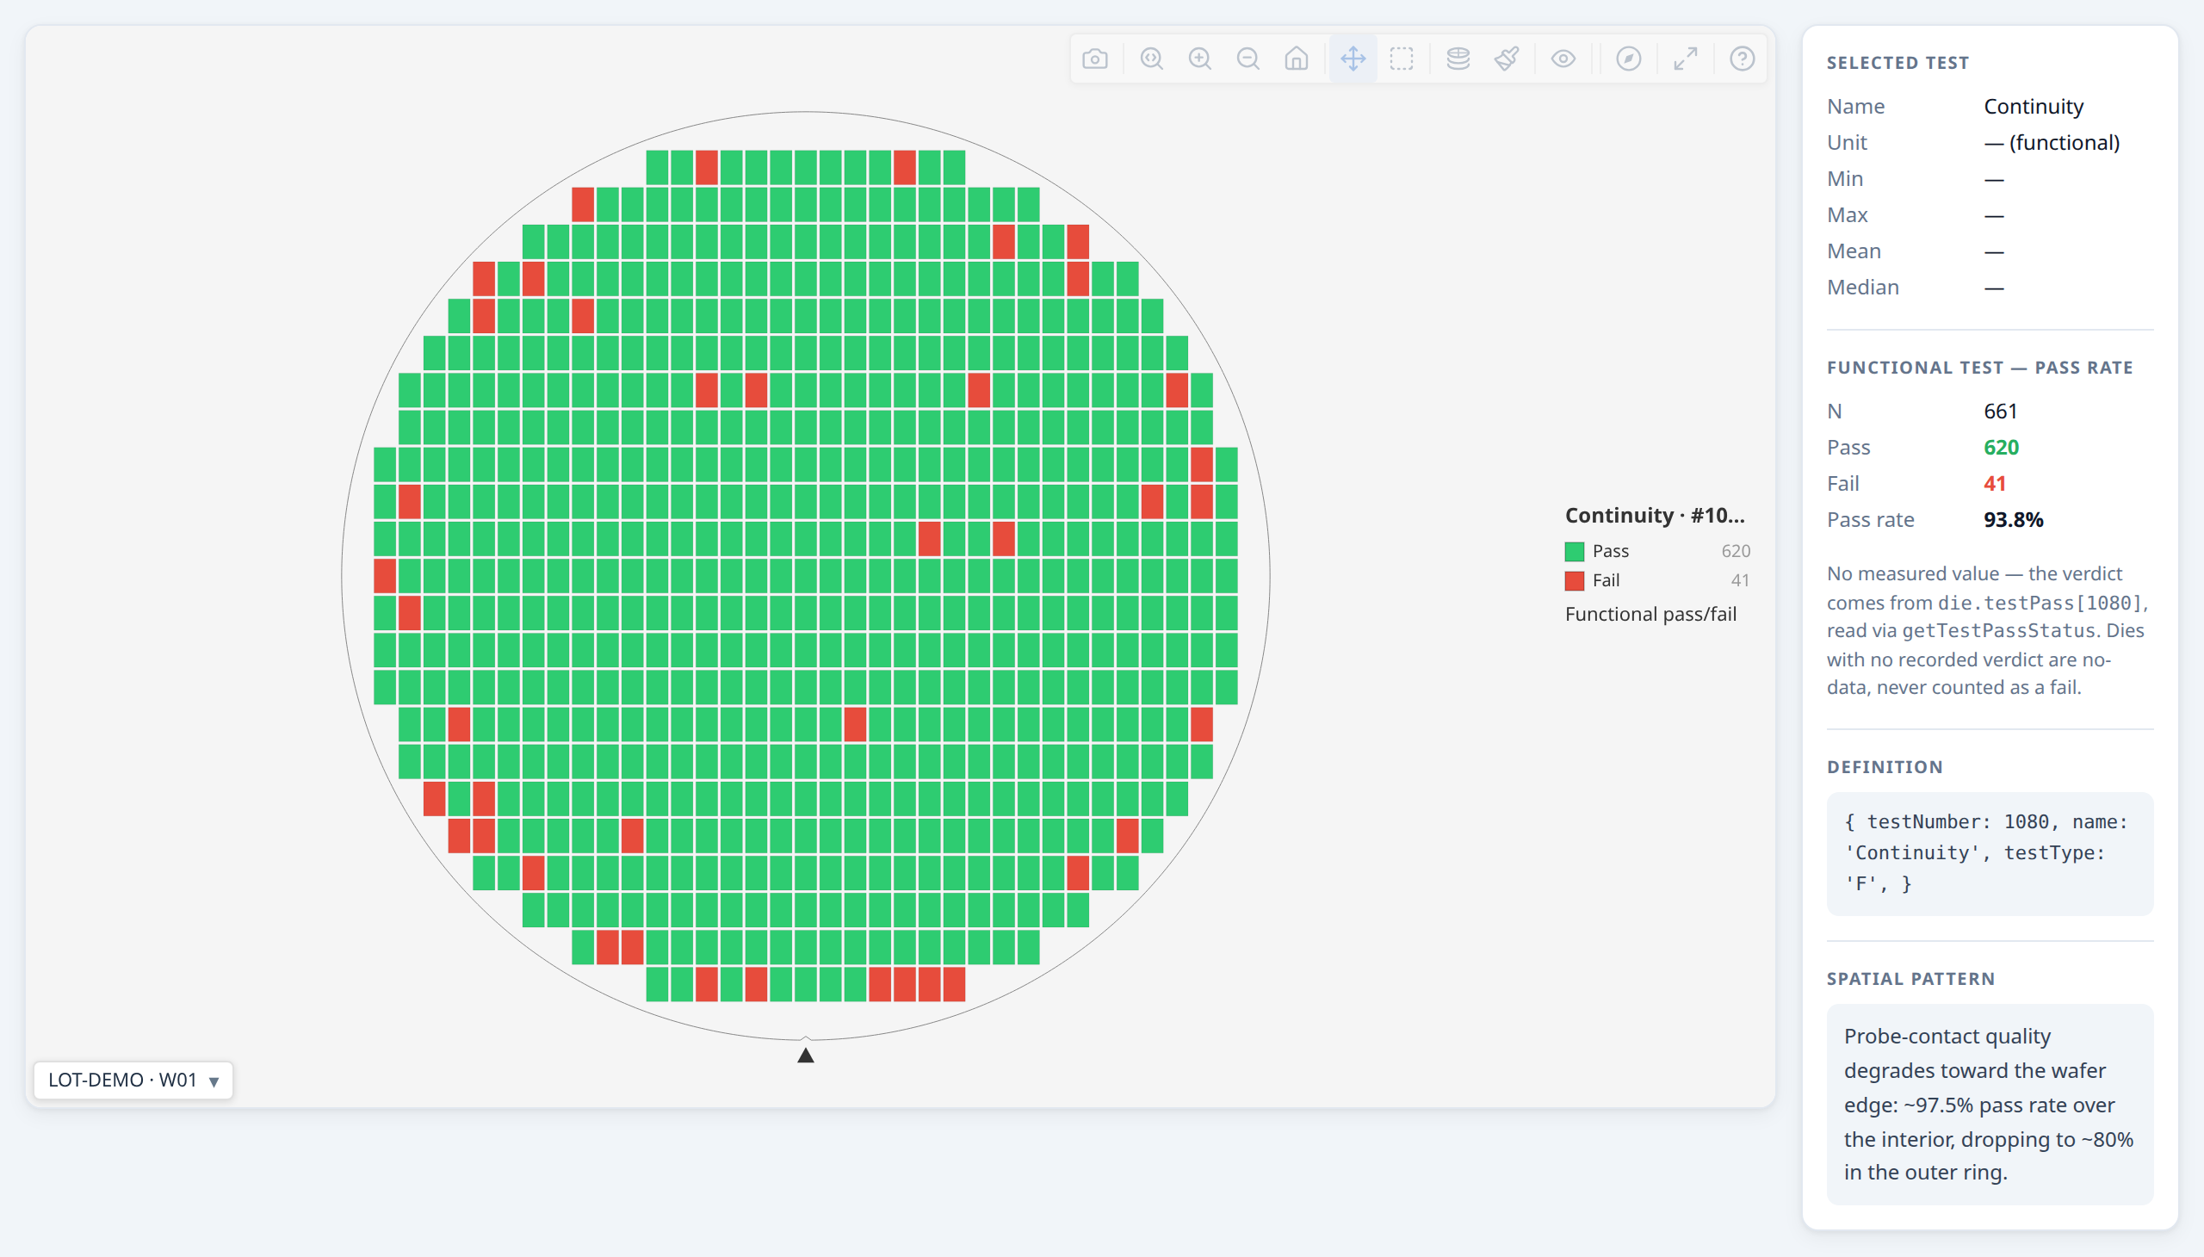This screenshot has width=2204, height=1257.
Task: Choose the paintbrush tool
Action: pyautogui.click(x=1507, y=59)
